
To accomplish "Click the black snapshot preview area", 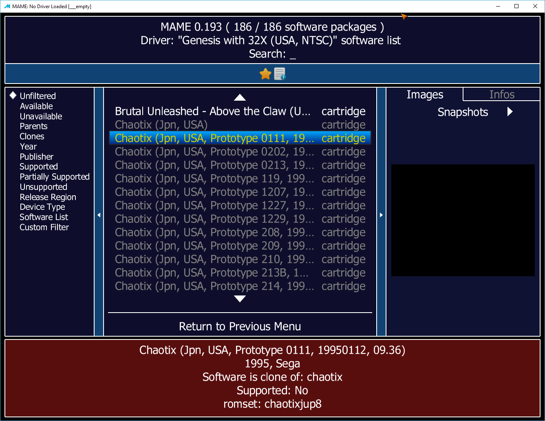I will [463, 220].
